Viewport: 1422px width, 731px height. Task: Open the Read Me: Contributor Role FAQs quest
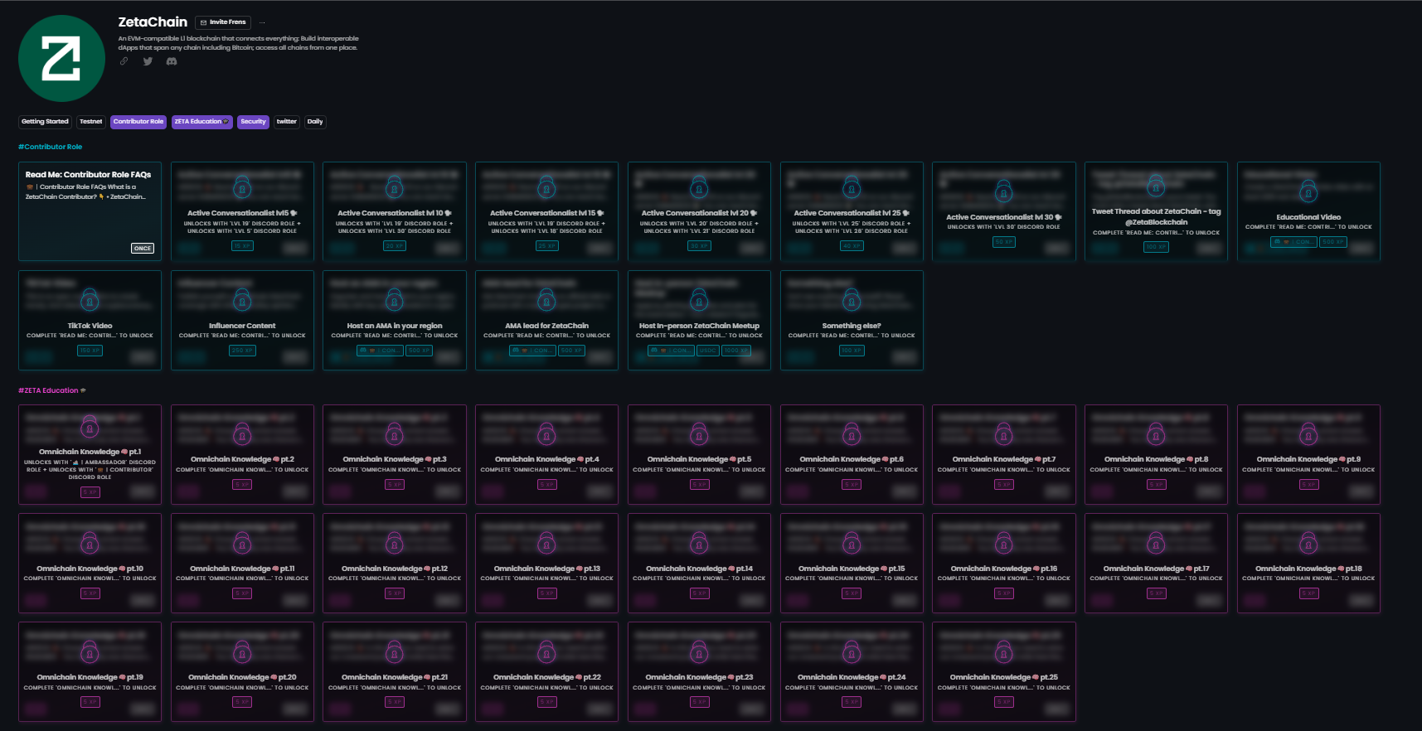[90, 211]
